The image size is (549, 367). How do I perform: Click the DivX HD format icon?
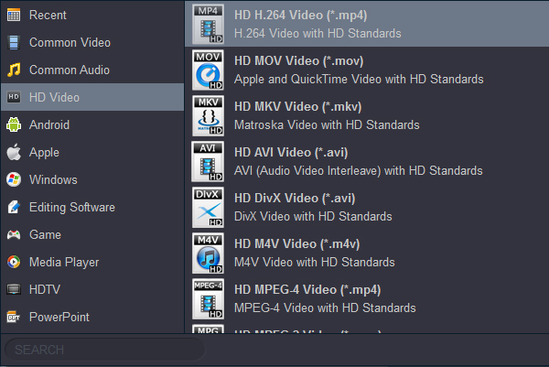coord(208,207)
